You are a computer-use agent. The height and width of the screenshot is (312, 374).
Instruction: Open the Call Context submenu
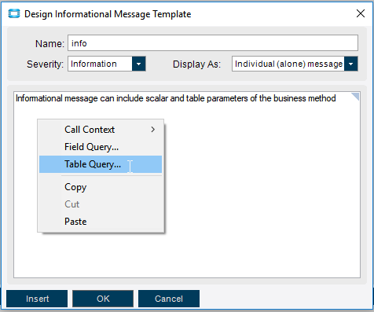point(101,130)
